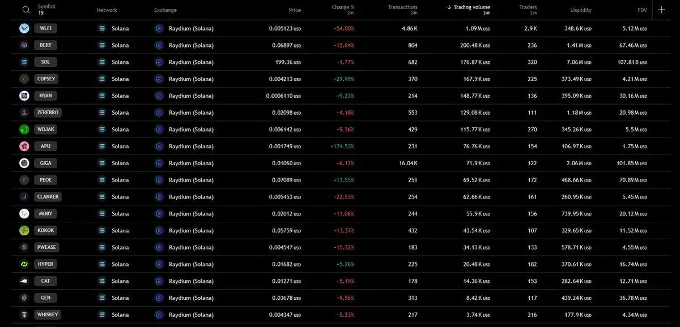This screenshot has width=680, height=327.
Task: Click the WOJAK green token icon
Action: (24, 130)
